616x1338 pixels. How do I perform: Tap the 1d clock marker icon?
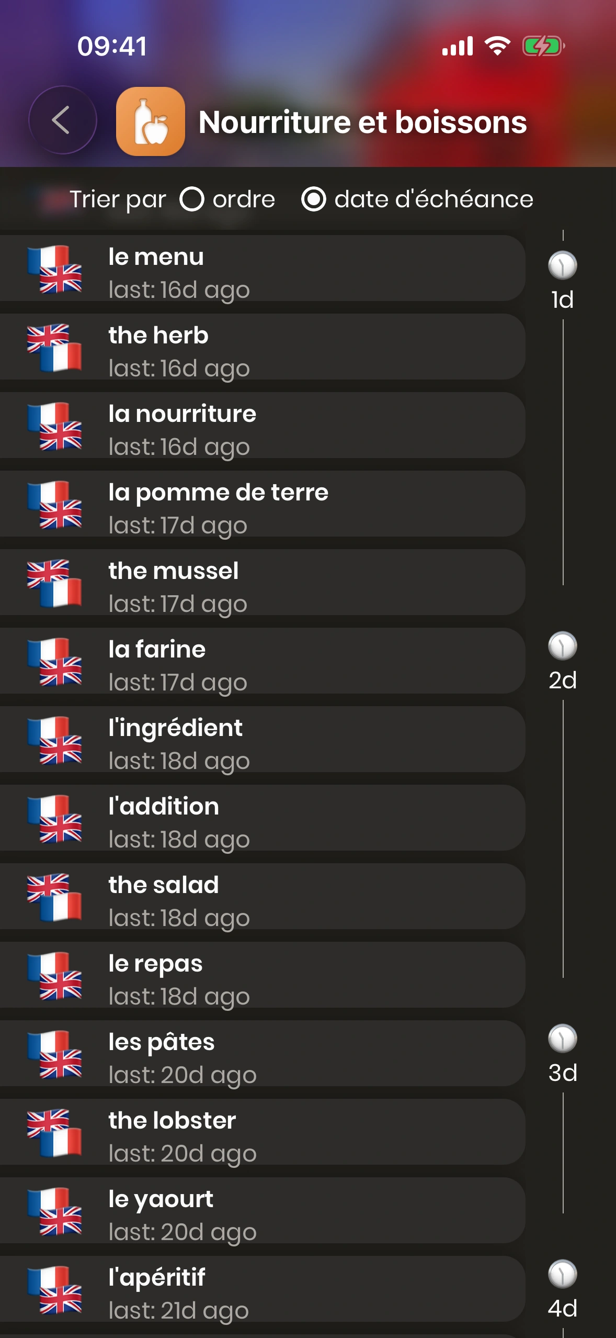click(x=563, y=265)
